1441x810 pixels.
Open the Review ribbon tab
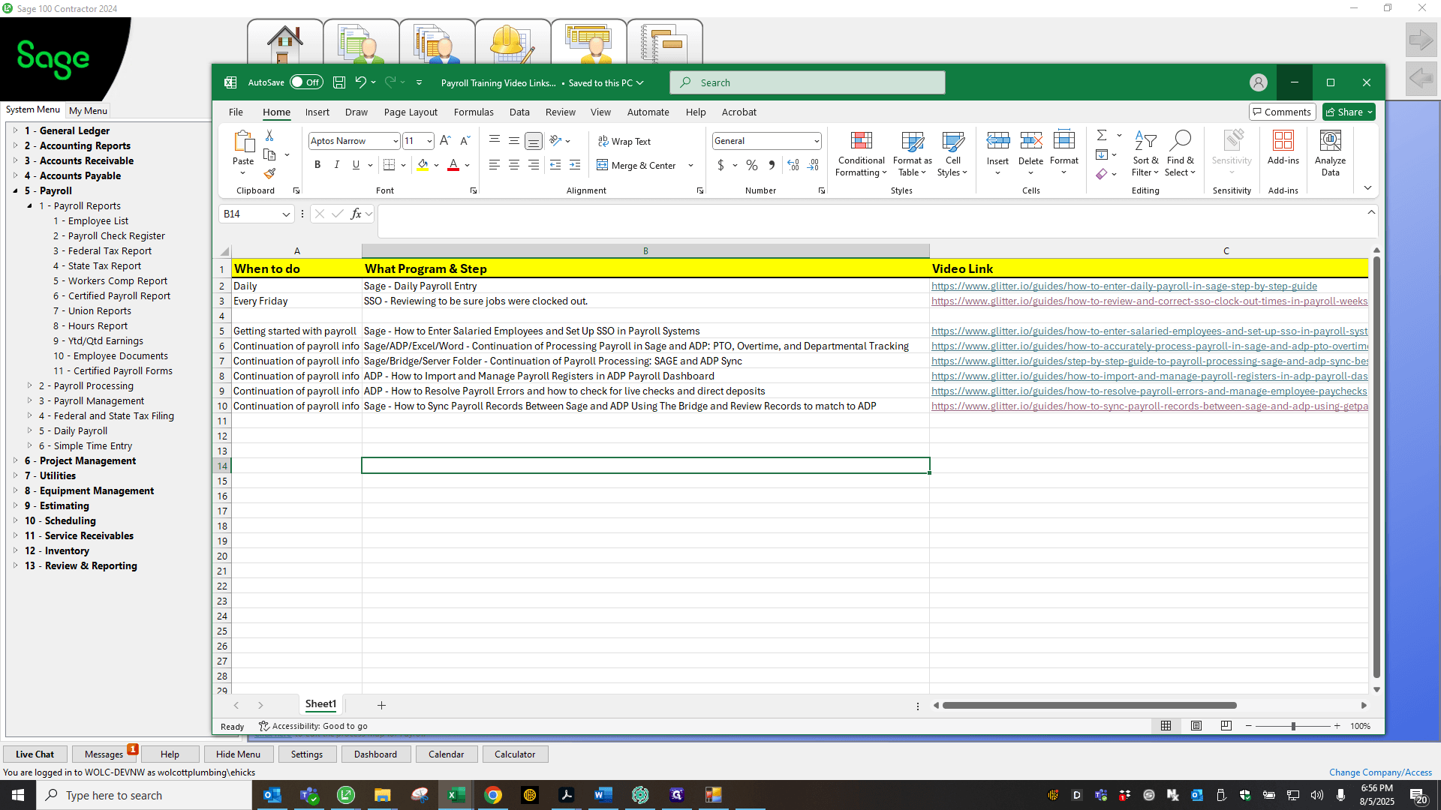561,112
